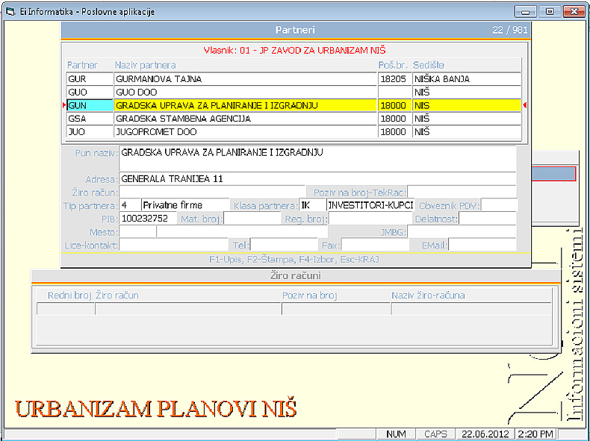Viewport: 590px width, 441px height.
Task: Maximize the Poslovne aplikacije window
Action: (549, 12)
